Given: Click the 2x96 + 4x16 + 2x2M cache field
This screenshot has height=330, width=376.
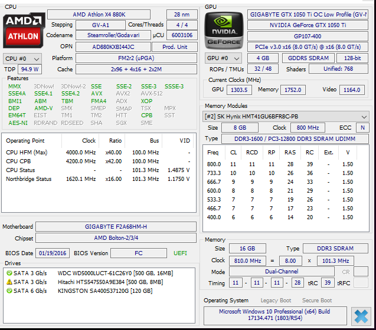Looking at the screenshot, I should (x=136, y=70).
